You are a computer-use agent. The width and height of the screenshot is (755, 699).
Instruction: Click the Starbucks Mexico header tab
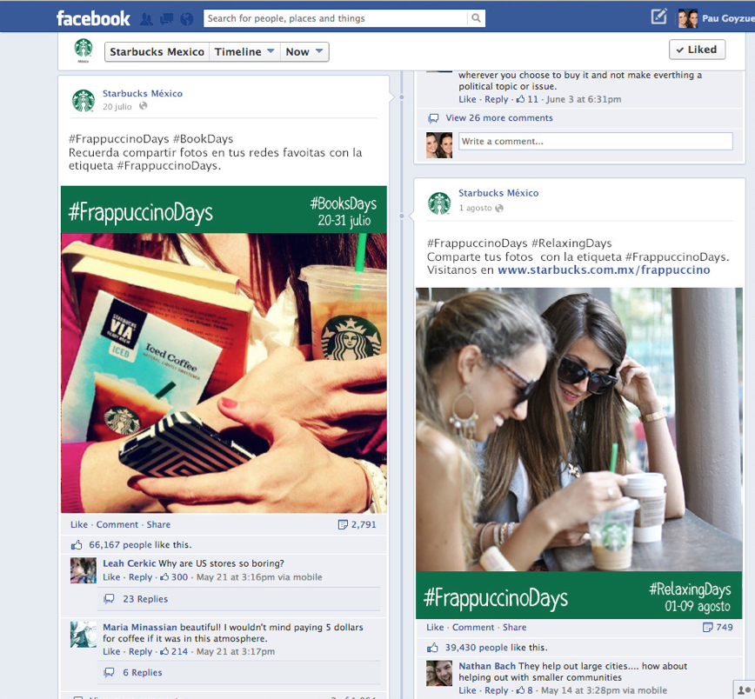point(157,51)
